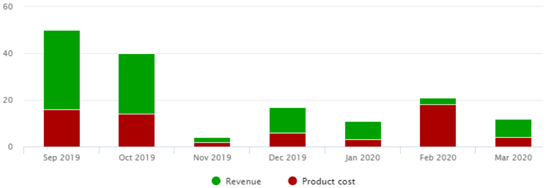Click the Dec 2019 axis label
This screenshot has height=188, width=547.
[x=287, y=158]
